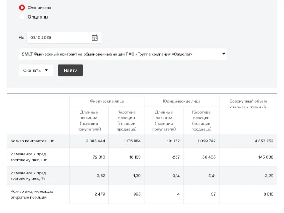Click the cell value 191 182

coord(174,141)
